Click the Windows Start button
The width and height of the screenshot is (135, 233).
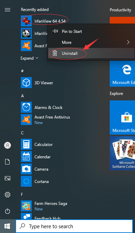[7, 226]
